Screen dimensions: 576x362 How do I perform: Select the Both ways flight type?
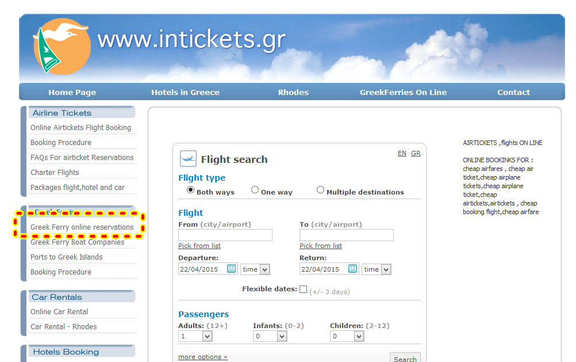tap(190, 190)
